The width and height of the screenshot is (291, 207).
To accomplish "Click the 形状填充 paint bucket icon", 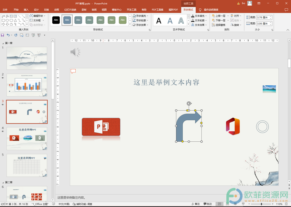I will (x=134, y=16).
